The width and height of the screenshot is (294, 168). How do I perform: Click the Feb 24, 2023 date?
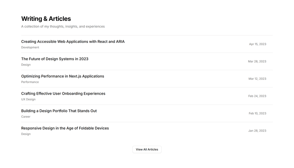click(257, 96)
